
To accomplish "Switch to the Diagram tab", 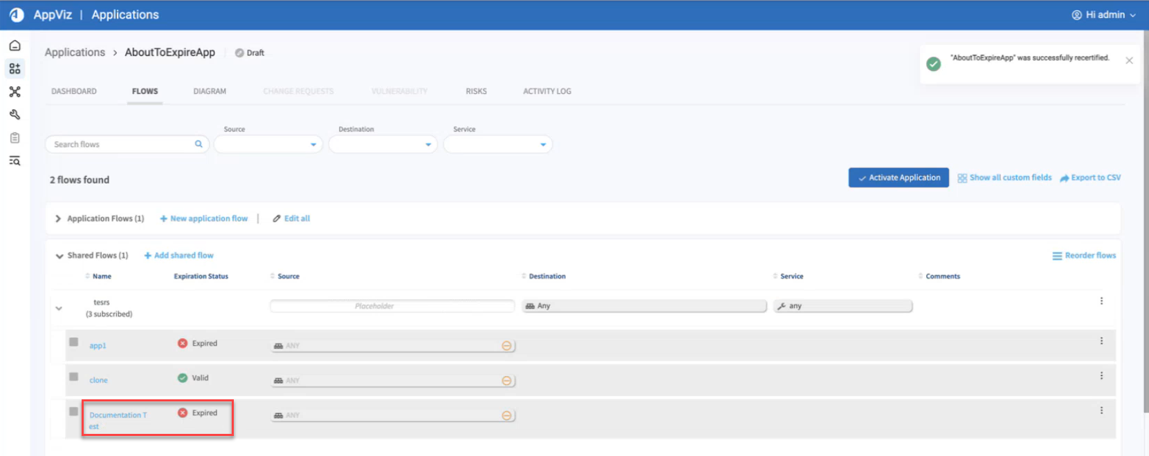I will [x=210, y=91].
